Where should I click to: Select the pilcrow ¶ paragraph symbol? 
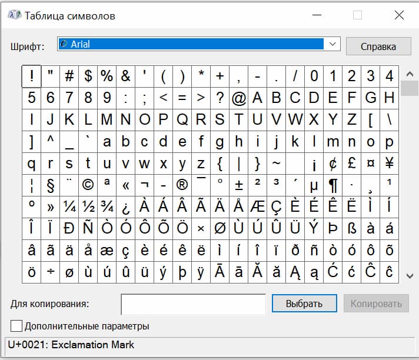pos(332,185)
